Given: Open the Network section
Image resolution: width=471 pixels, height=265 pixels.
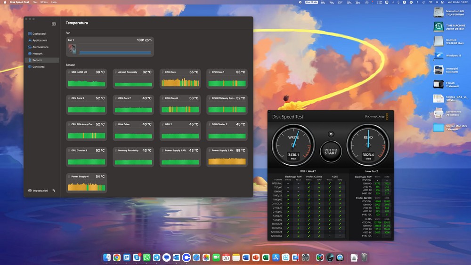Looking at the screenshot, I should [x=37, y=54].
